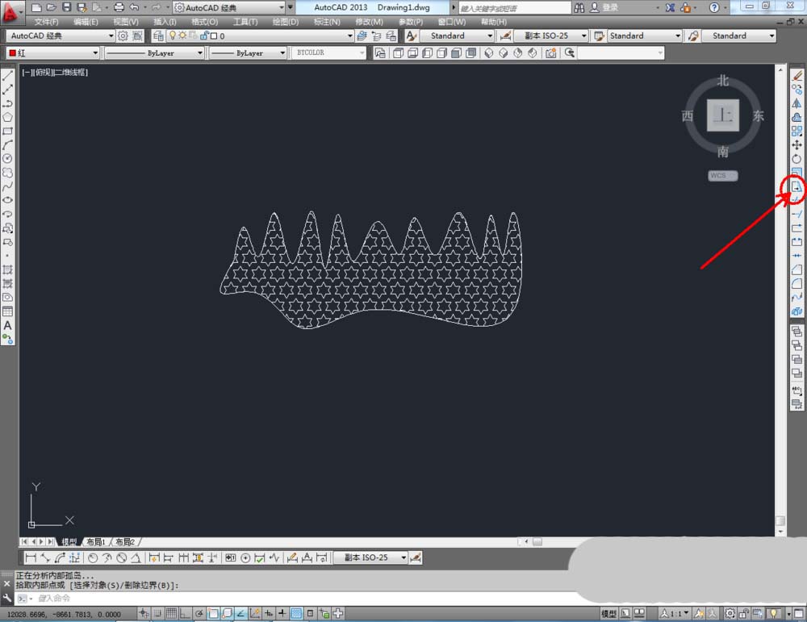Toggle Snap Mode in status bar

[157, 613]
